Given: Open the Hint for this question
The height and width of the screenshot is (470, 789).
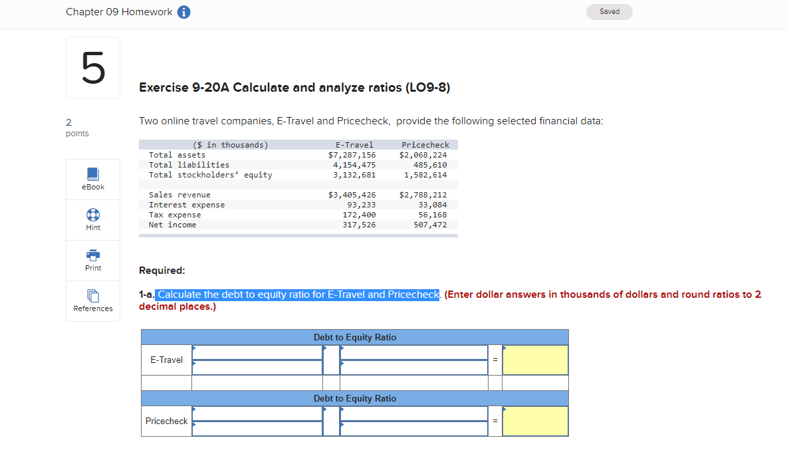Looking at the screenshot, I should tap(92, 219).
